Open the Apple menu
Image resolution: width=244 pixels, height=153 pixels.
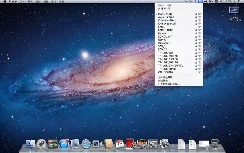[5, 2]
